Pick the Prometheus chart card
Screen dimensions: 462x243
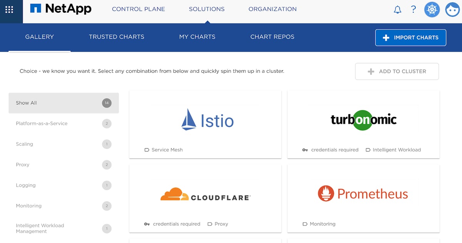363,198
